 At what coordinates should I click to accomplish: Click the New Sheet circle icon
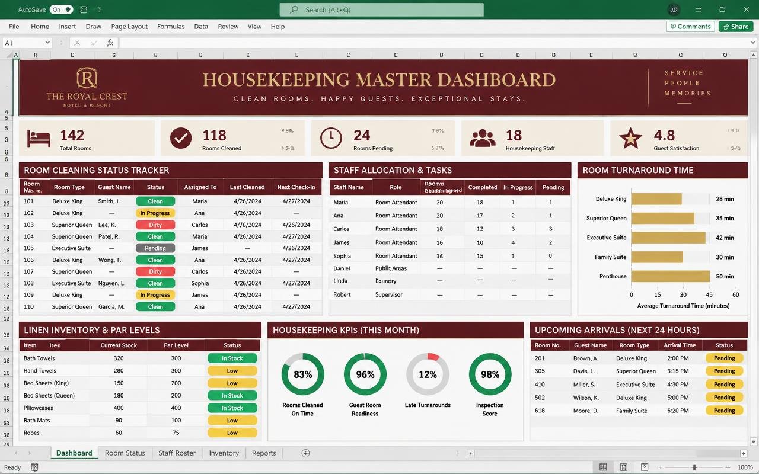click(305, 453)
